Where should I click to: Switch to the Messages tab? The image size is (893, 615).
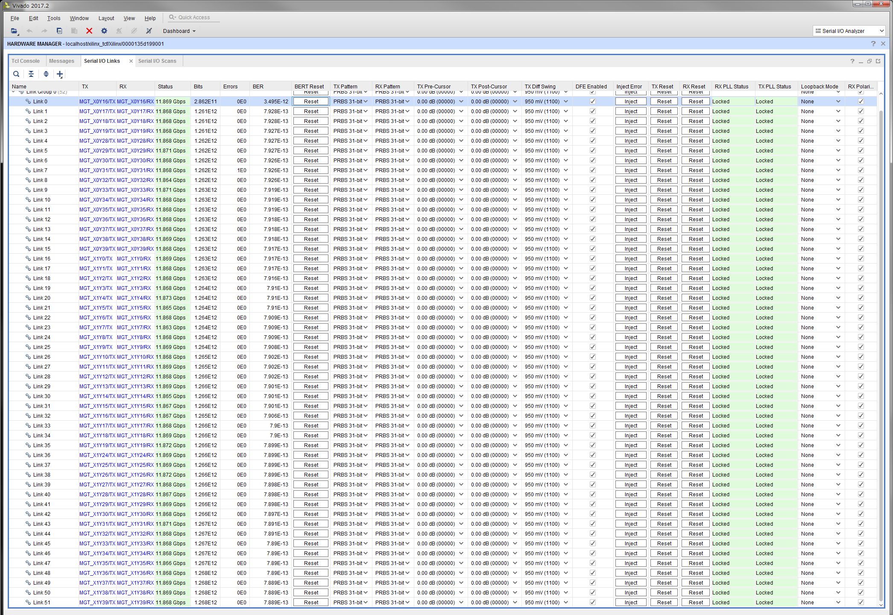61,61
